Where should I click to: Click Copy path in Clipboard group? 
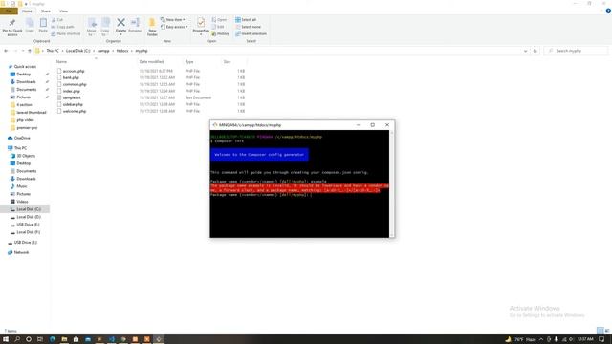tap(62, 27)
